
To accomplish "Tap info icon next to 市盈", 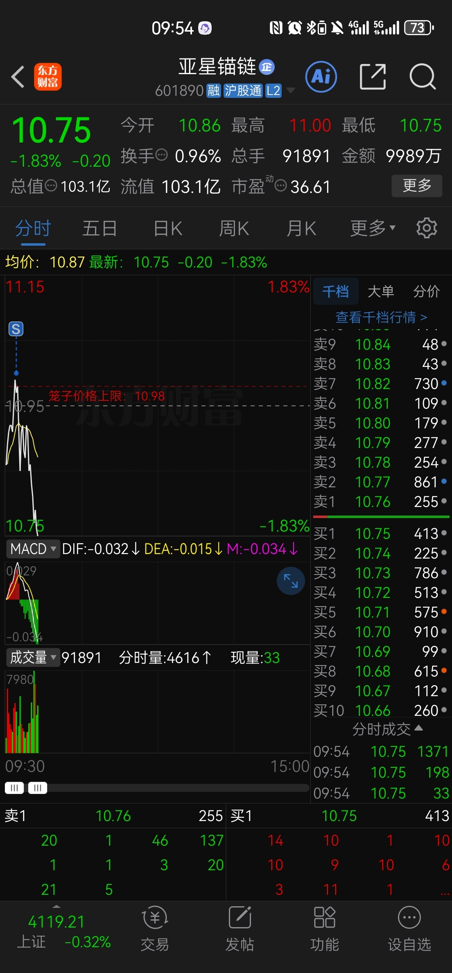I will 280,186.
